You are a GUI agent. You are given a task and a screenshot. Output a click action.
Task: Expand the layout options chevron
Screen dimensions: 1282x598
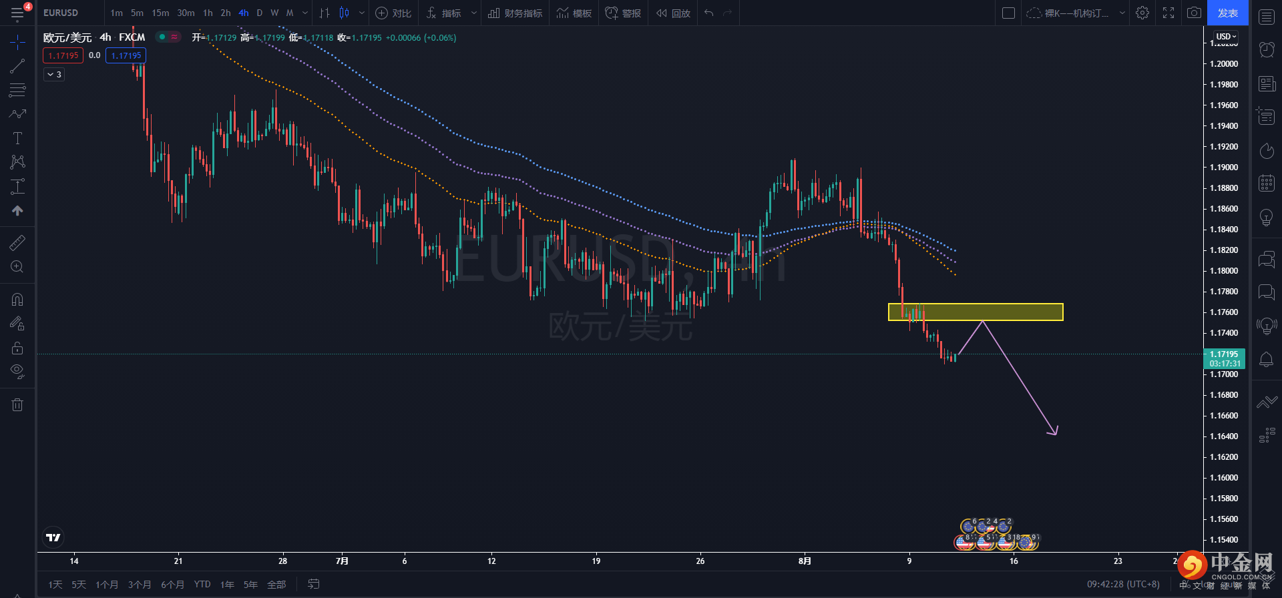(x=1122, y=13)
